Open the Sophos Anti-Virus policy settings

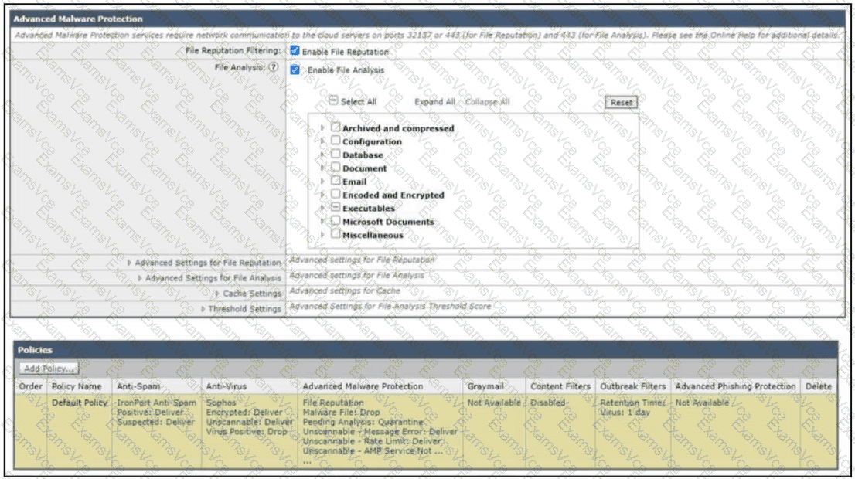pyautogui.click(x=220, y=403)
